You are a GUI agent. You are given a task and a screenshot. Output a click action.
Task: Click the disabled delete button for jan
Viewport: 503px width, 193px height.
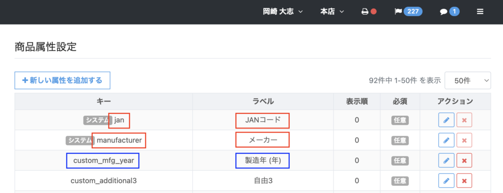point(464,120)
